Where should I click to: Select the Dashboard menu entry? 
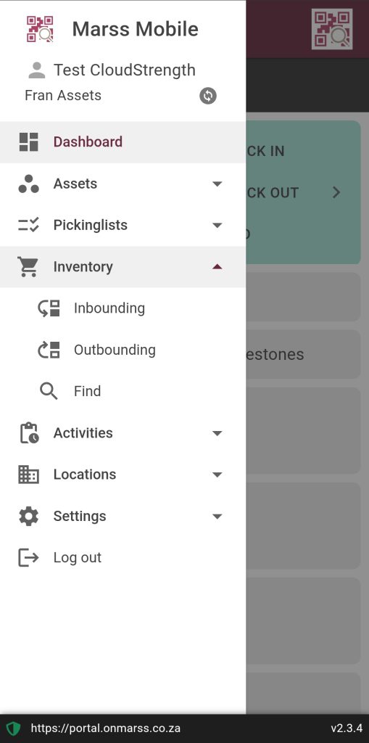tap(123, 142)
